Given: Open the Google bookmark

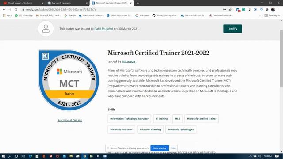Looking at the screenshot, I should pos(70,15).
